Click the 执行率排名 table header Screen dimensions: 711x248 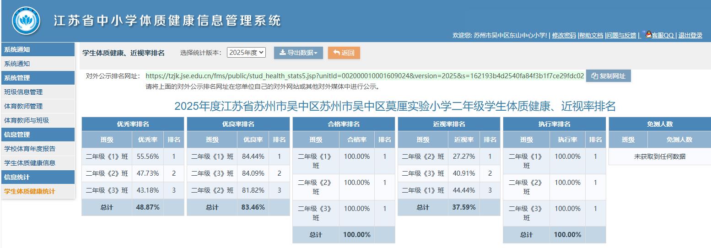(x=554, y=124)
